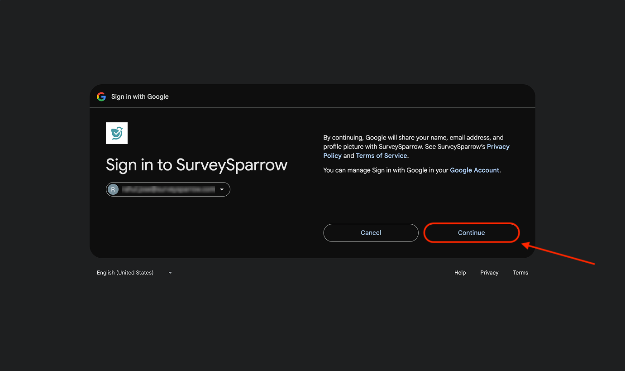The image size is (625, 371).
Task: Open SurveySparrow's Terms of Service link
Action: point(382,156)
